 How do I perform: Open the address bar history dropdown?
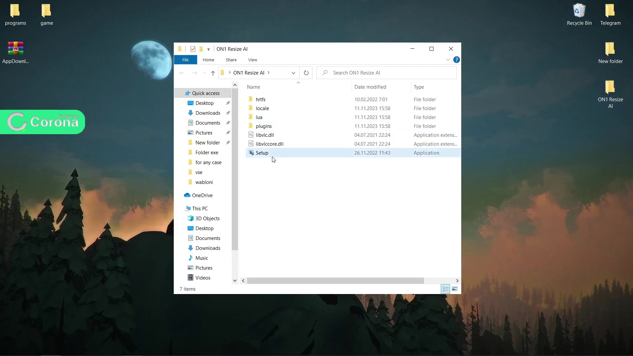pyautogui.click(x=293, y=73)
